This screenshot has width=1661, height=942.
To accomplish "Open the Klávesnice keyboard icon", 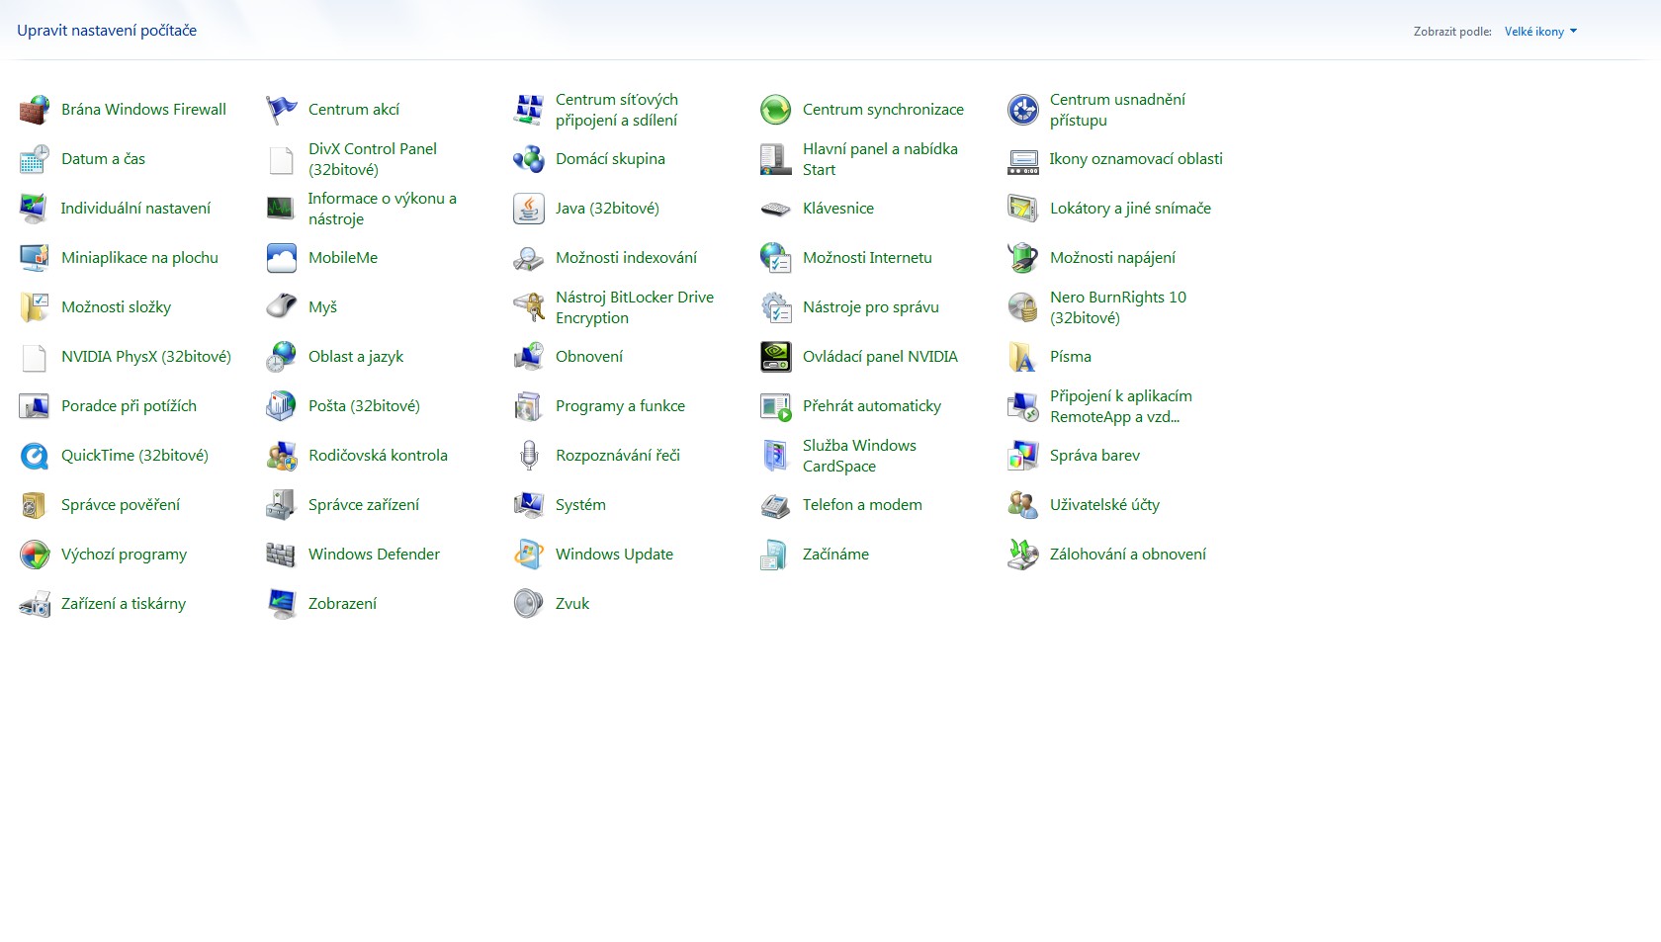I will (776, 209).
